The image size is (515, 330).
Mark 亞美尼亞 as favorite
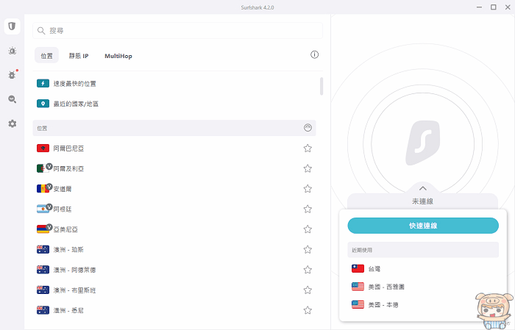(x=308, y=229)
